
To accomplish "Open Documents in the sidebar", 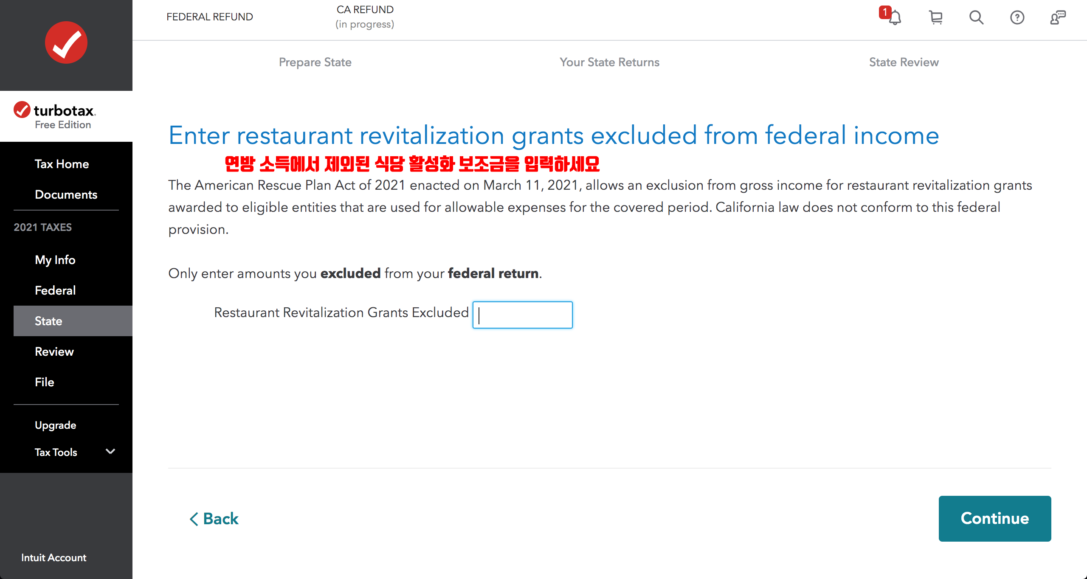I will point(66,194).
